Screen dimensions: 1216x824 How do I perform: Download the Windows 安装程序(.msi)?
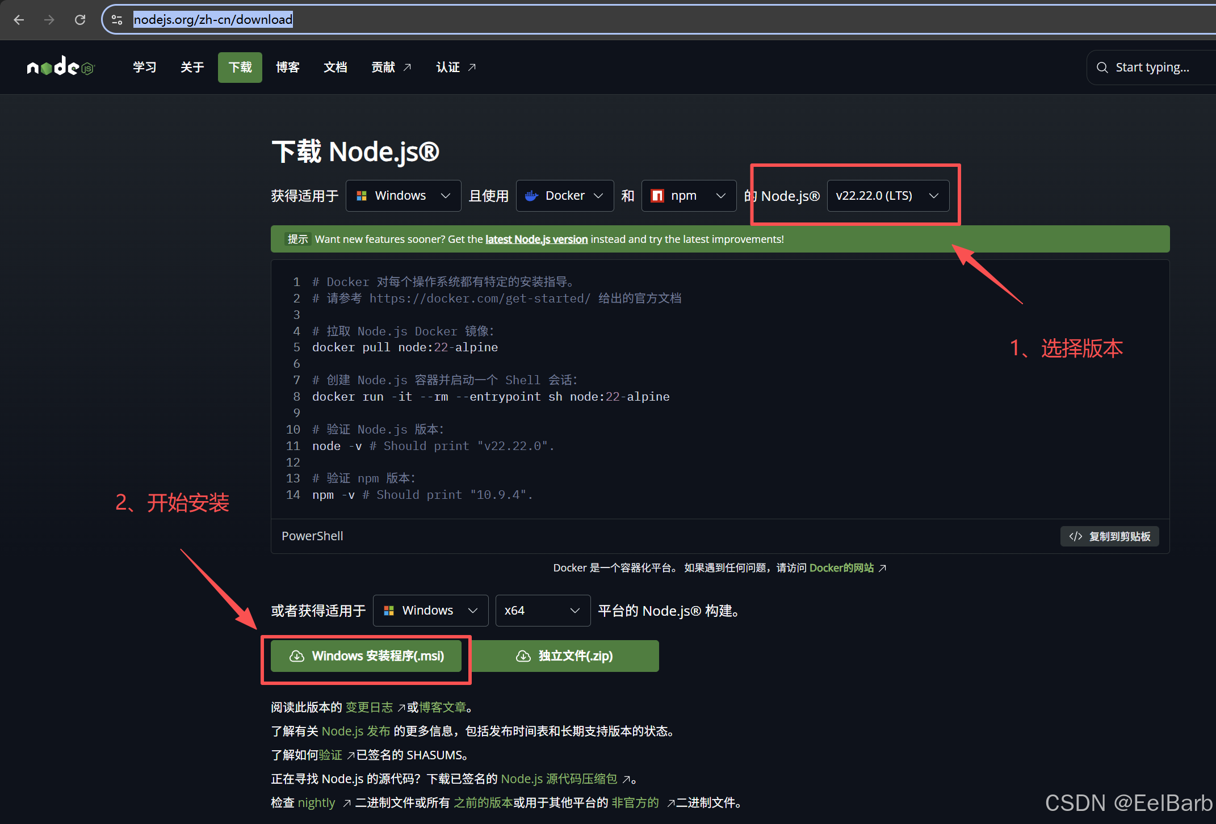[366, 656]
